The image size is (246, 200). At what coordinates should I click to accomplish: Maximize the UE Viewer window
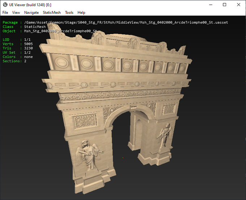[224, 5]
